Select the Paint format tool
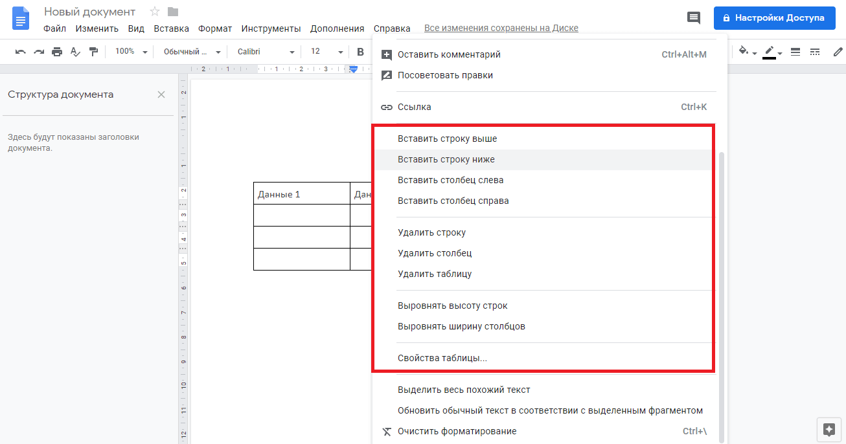 (x=93, y=51)
